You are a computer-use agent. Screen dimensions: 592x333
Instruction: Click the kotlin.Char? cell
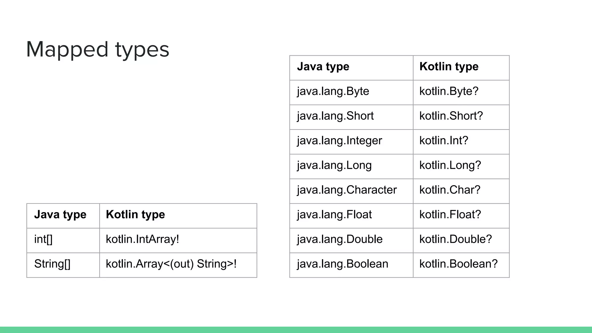450,190
